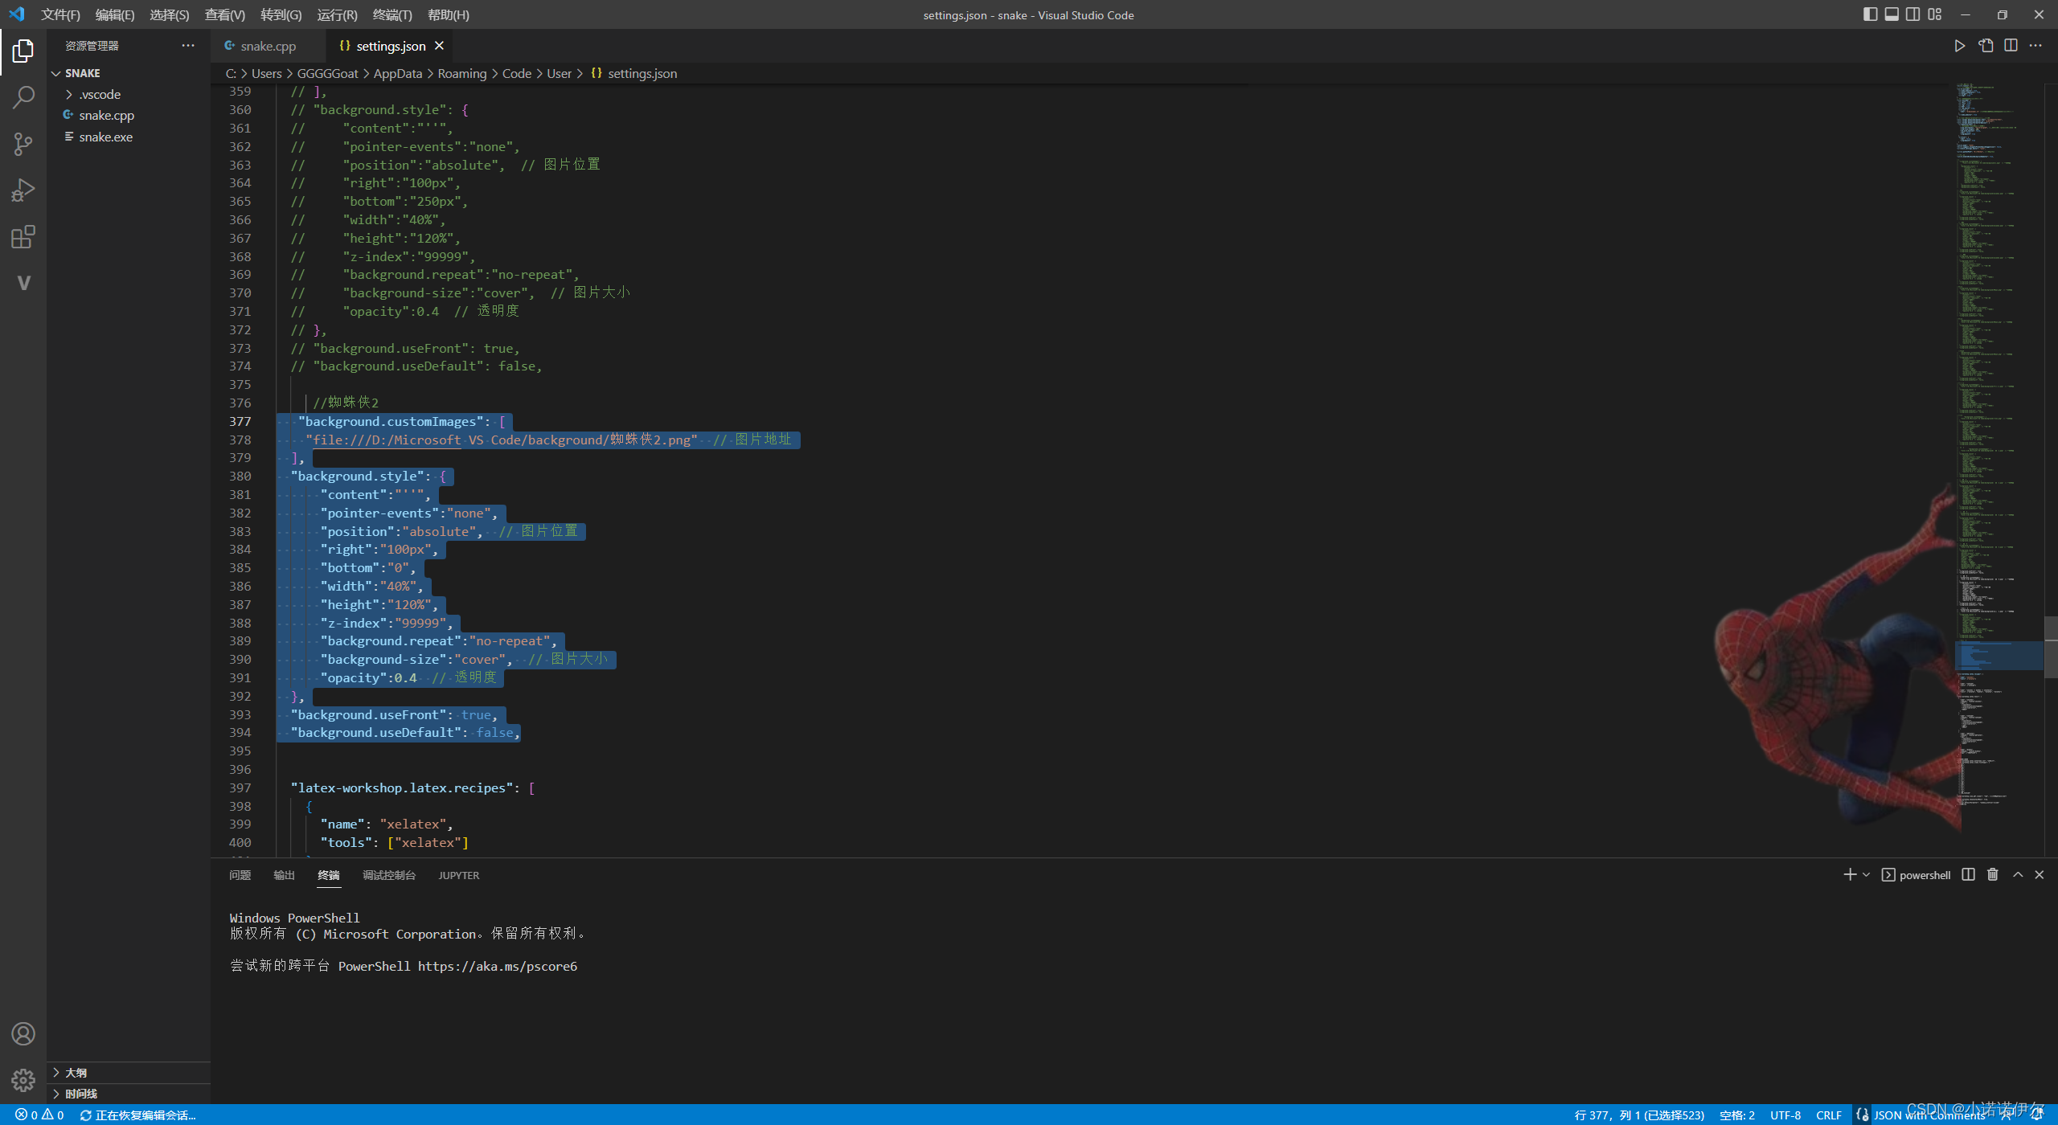Viewport: 2058px width, 1125px height.
Task: Switch to the snake.cpp editor tab
Action: (267, 46)
